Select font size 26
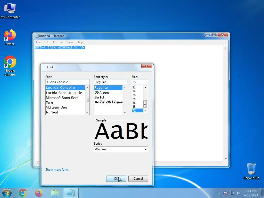 coord(138,95)
